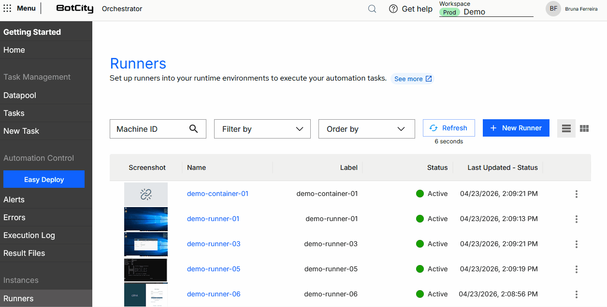Click the Bruna Ferreira user name
Viewport: 607px width, 307px height.
pos(581,9)
